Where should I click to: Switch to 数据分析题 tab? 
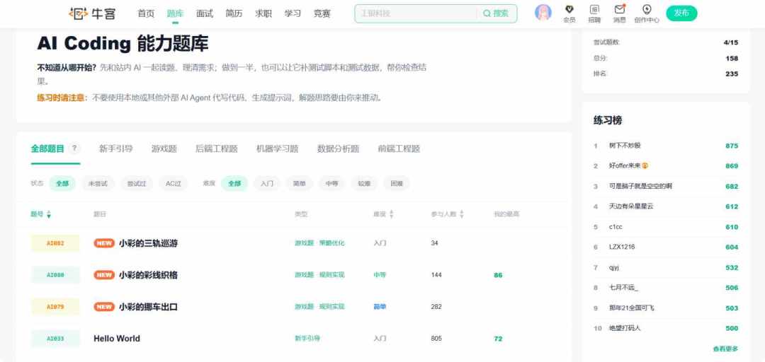tap(338, 148)
